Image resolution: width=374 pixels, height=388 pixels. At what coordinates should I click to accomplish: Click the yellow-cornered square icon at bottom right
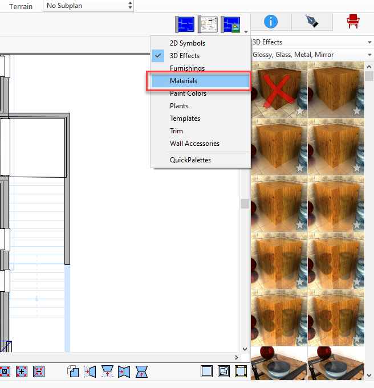241,371
